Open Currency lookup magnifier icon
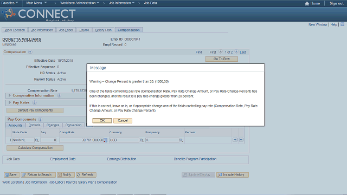Viewport: 347px width, 195px height. click(142, 140)
